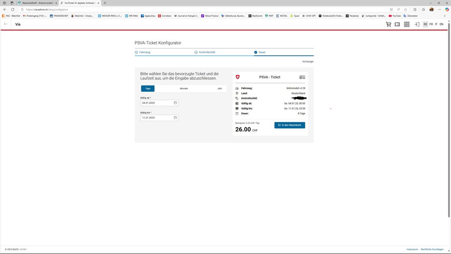
Task: Click the Wohnmobil +3.5t value
Action: coord(296,88)
